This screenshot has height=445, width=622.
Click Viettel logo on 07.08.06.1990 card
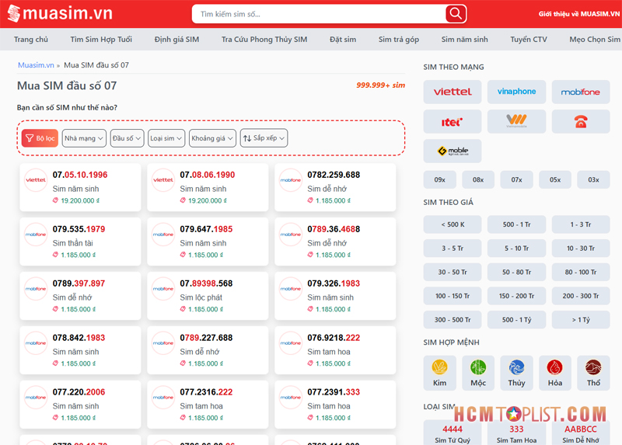click(163, 180)
